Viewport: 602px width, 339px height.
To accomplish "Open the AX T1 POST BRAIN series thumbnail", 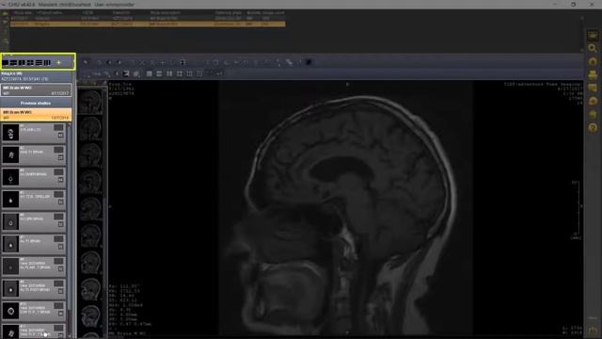I will pos(10,289).
